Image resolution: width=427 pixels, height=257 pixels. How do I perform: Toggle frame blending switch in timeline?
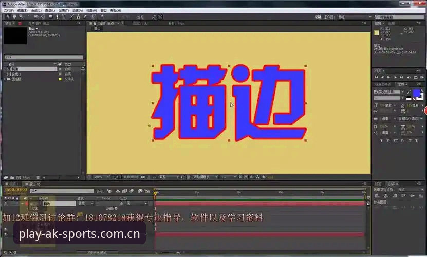(125, 191)
